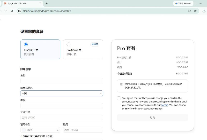Click the 账单信息 section label

pos(26,69)
